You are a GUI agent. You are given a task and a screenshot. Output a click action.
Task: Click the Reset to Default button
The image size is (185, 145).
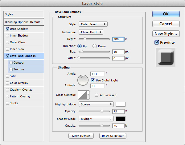113,136
